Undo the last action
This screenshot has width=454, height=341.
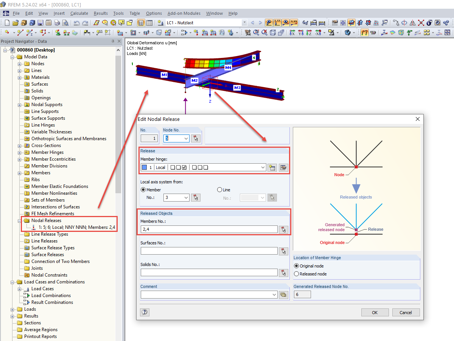coord(78,23)
